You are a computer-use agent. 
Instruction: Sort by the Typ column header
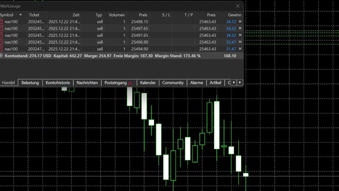(93, 15)
